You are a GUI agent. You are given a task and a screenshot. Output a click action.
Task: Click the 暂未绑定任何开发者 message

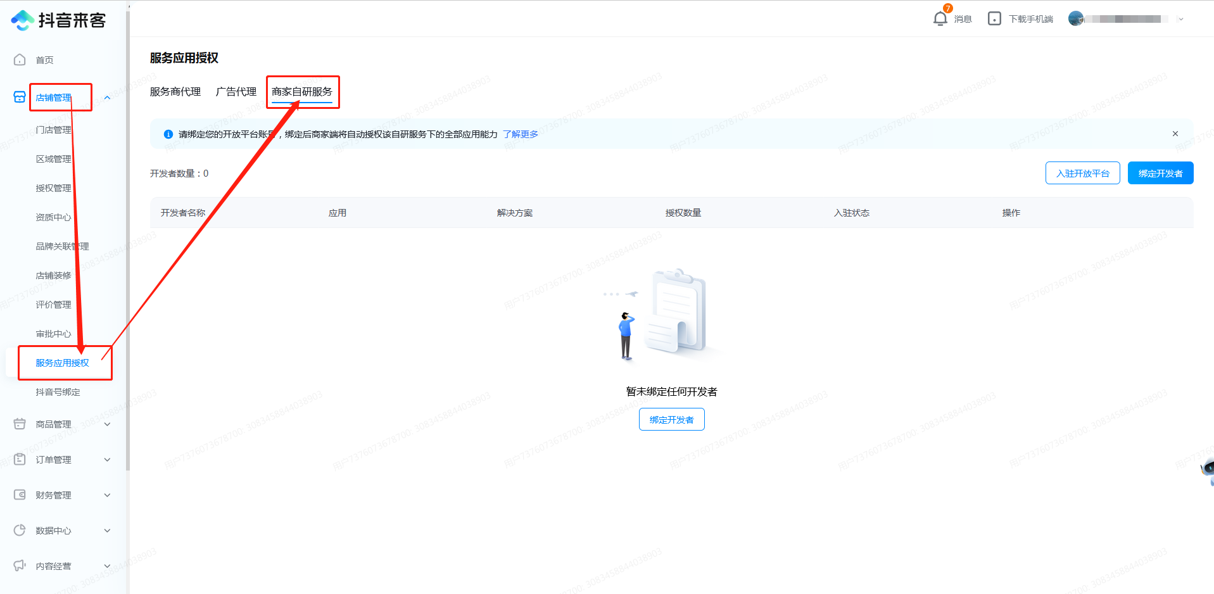[672, 391]
